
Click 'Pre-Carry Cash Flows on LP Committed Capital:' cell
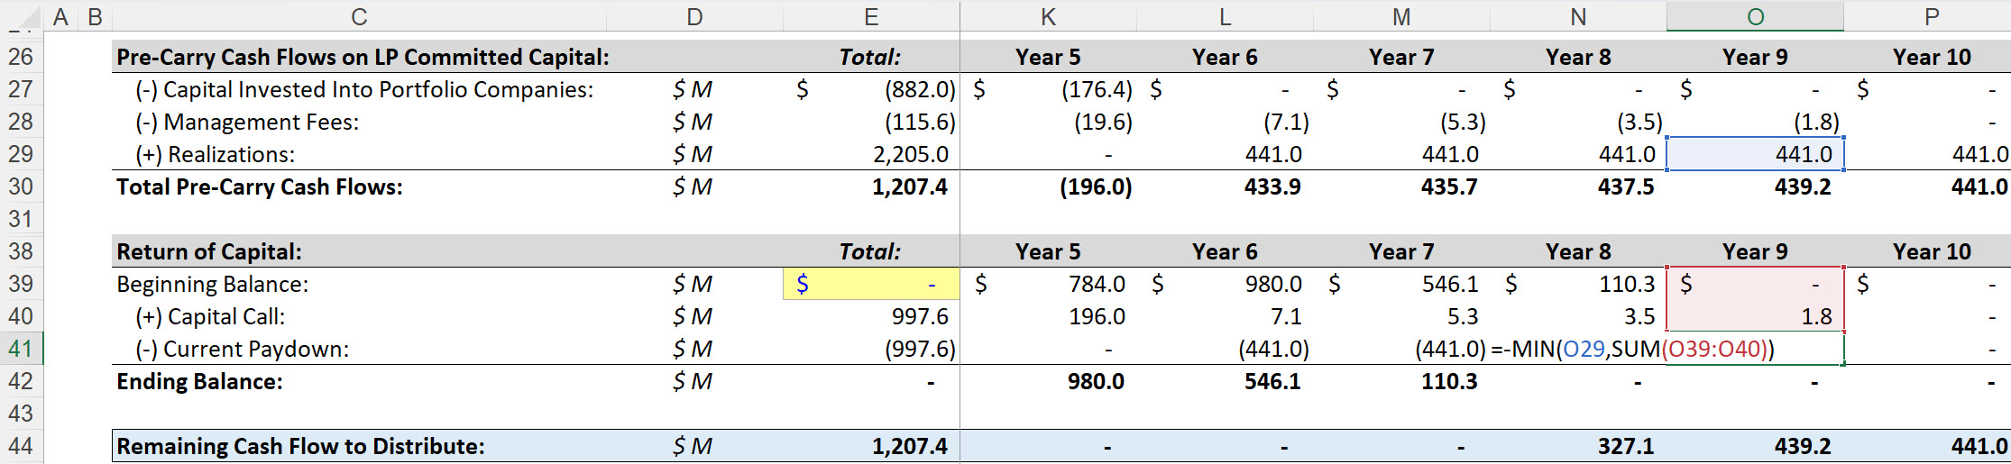click(x=359, y=57)
